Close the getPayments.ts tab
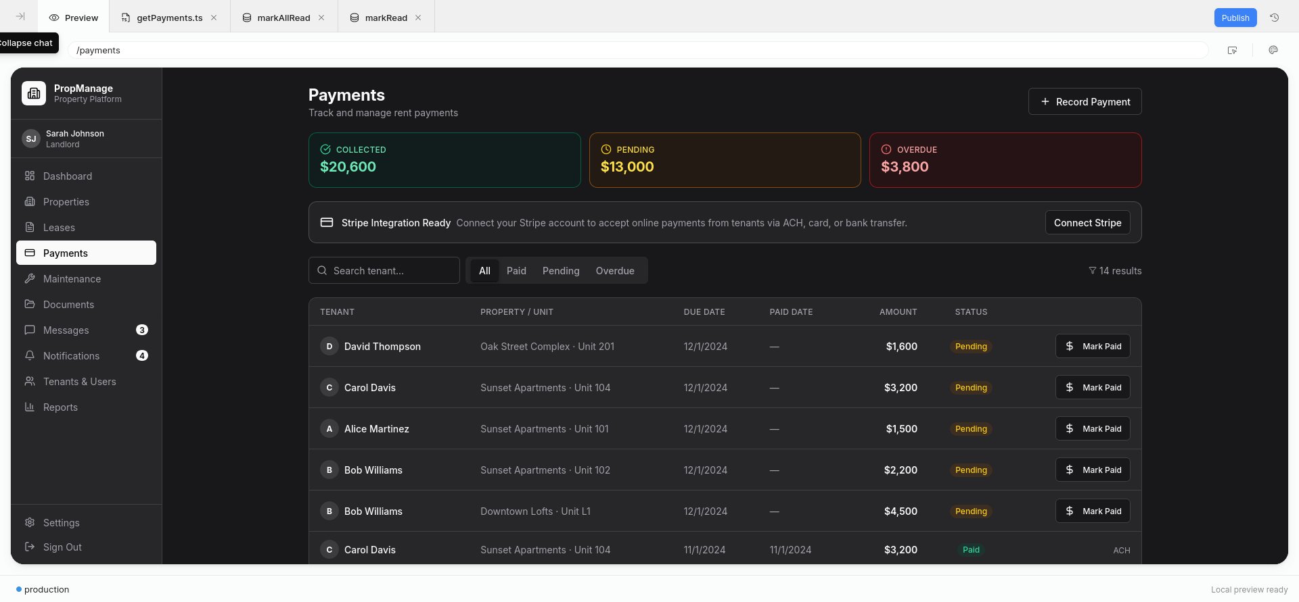The image size is (1299, 602). [x=214, y=18]
